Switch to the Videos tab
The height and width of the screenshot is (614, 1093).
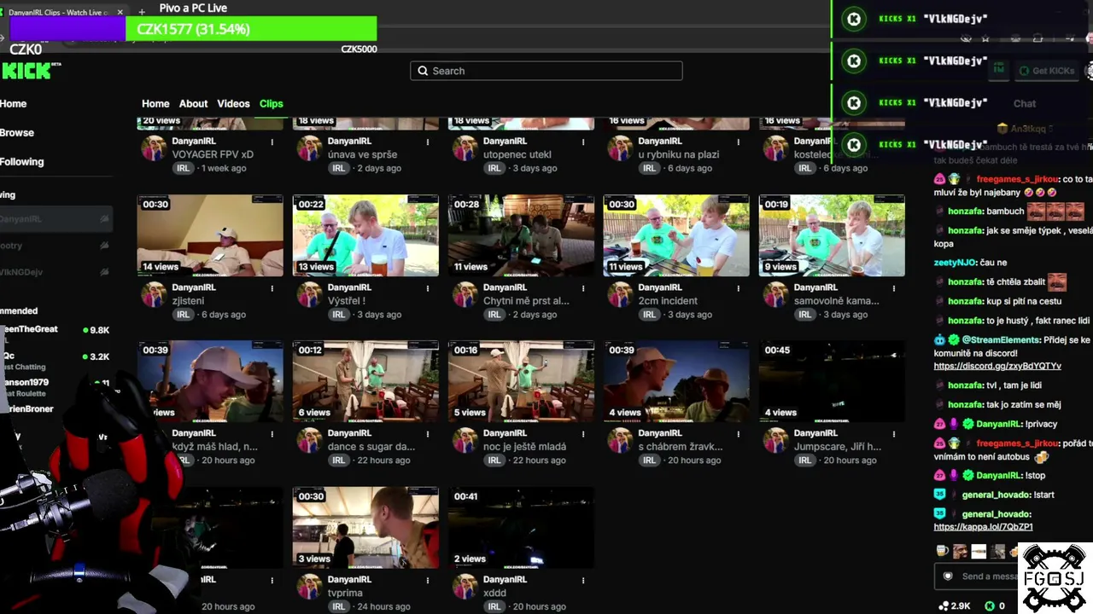pyautogui.click(x=233, y=104)
